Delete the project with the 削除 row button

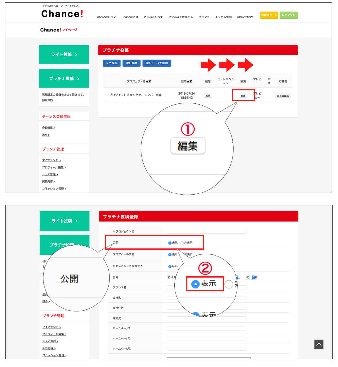coord(208,96)
